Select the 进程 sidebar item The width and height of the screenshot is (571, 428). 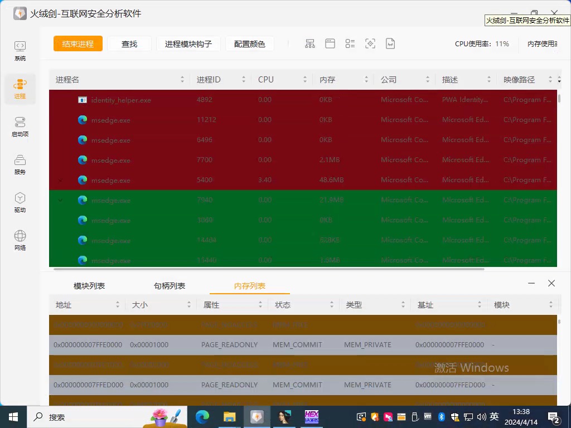(20, 89)
